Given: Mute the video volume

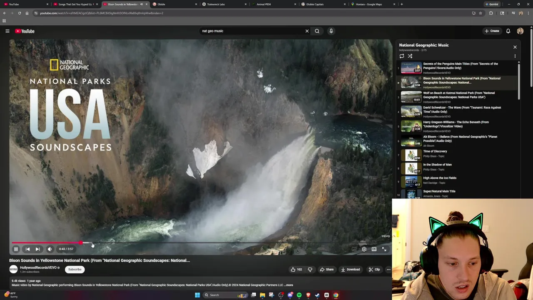Looking at the screenshot, I should tap(50, 249).
